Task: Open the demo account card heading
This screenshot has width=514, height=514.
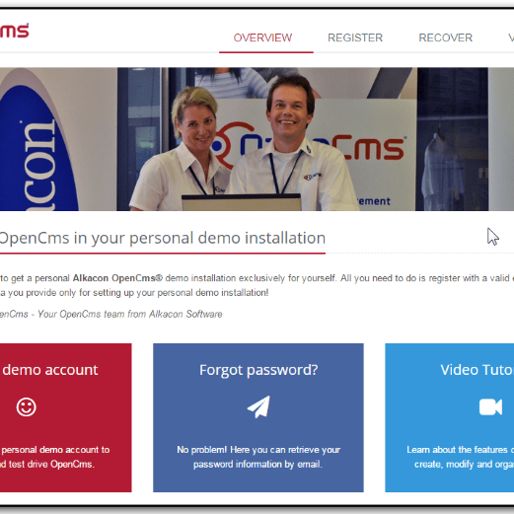Action: [50, 370]
